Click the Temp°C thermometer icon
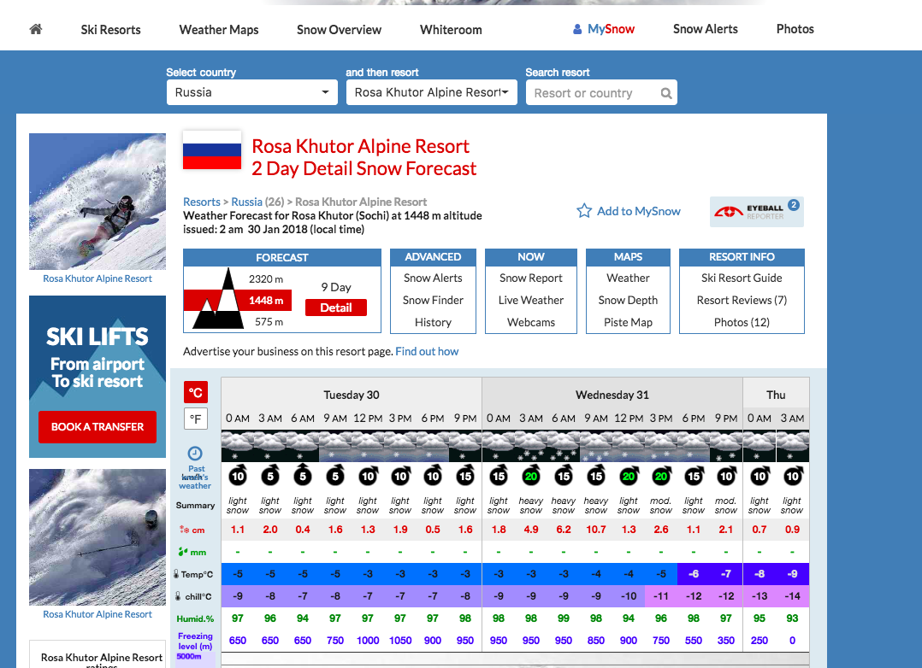922x668 pixels. pyautogui.click(x=176, y=574)
